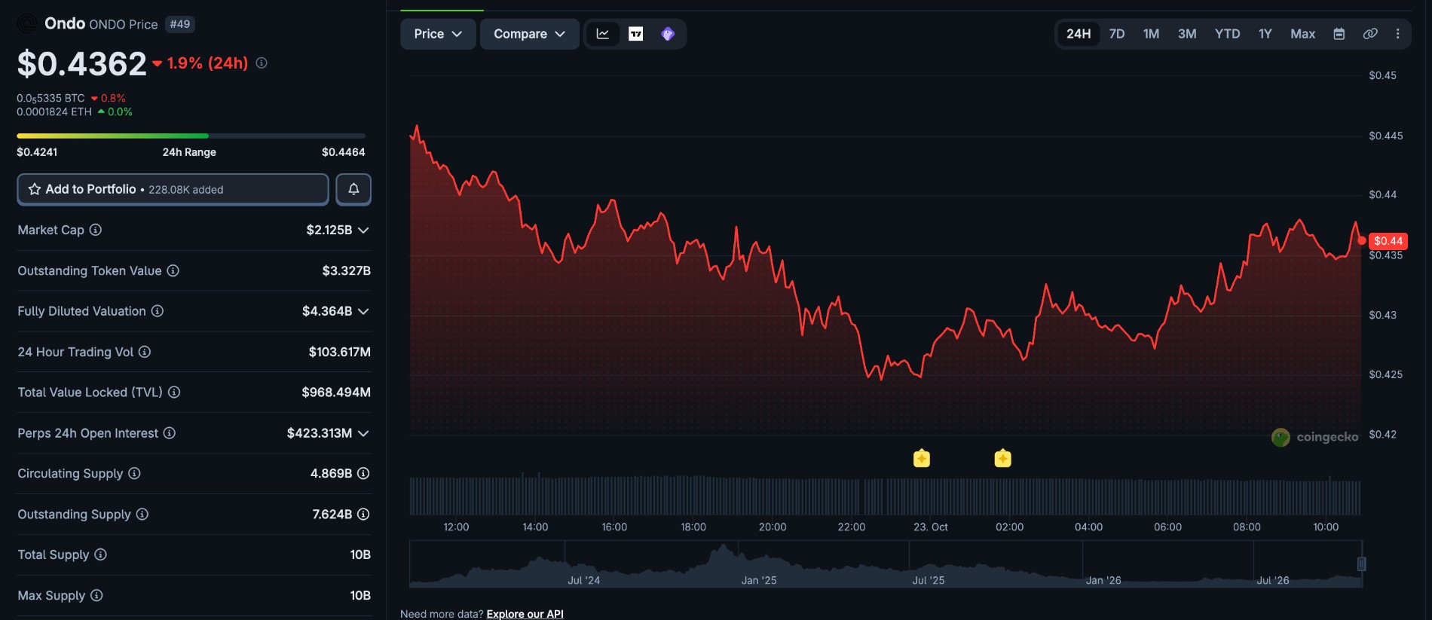The image size is (1432, 620).
Task: Click the #49 rank badge
Action: (x=180, y=24)
